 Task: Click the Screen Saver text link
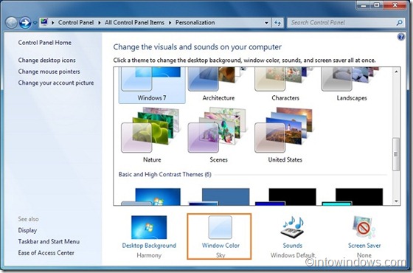tap(364, 245)
